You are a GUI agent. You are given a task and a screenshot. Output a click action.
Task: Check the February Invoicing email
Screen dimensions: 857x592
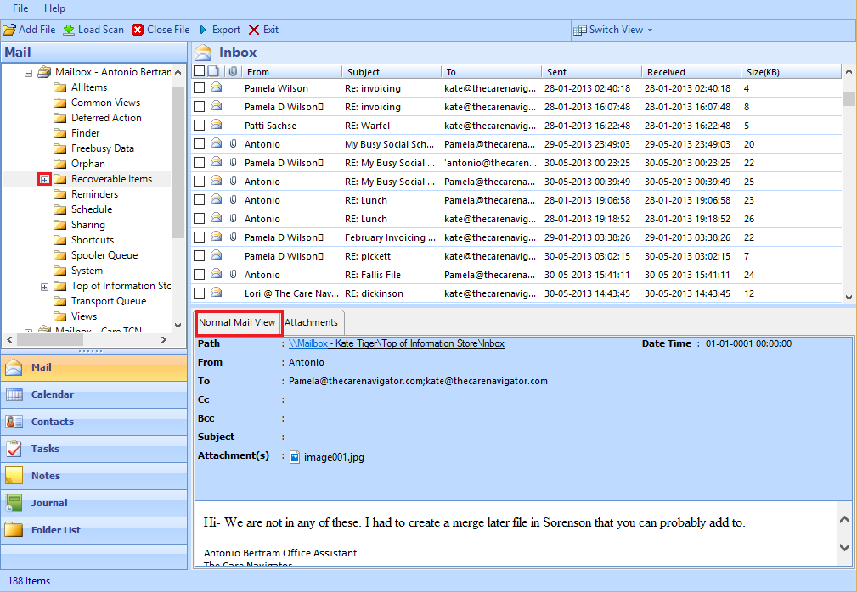coord(200,237)
